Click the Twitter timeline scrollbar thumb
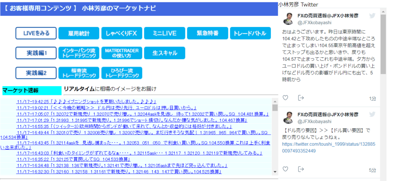The image size is (393, 181). point(383,45)
